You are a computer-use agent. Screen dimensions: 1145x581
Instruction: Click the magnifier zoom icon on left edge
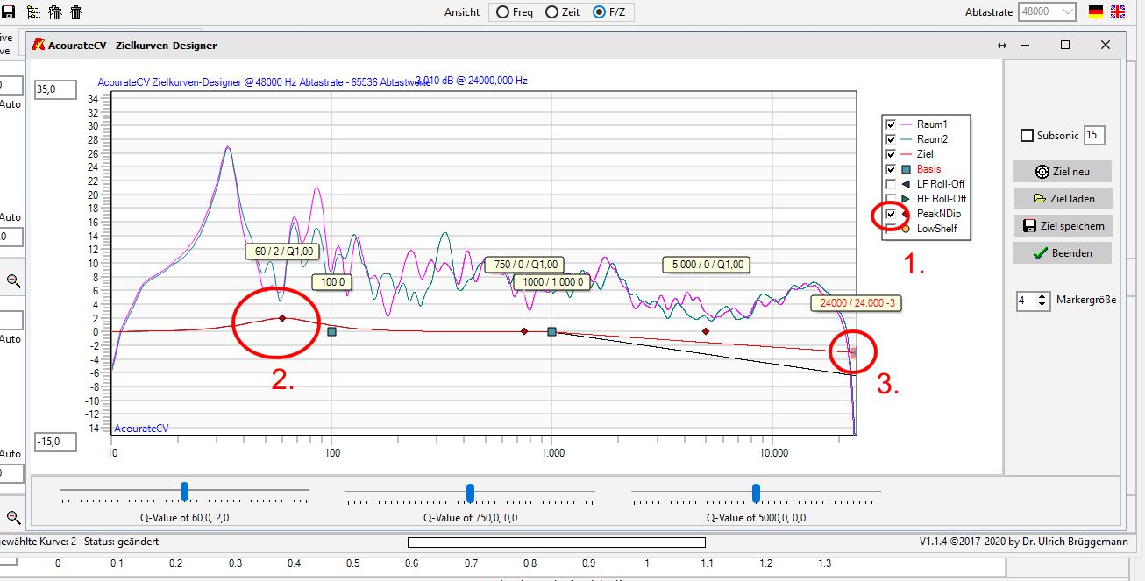tap(13, 281)
